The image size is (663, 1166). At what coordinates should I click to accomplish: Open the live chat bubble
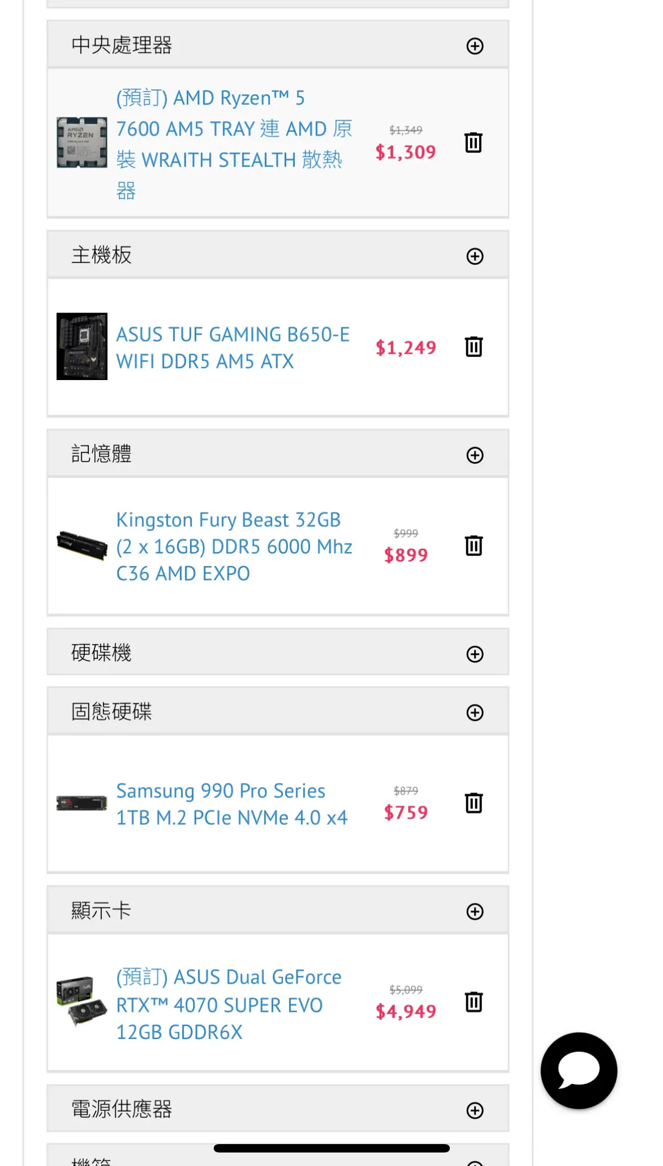pyautogui.click(x=579, y=1070)
